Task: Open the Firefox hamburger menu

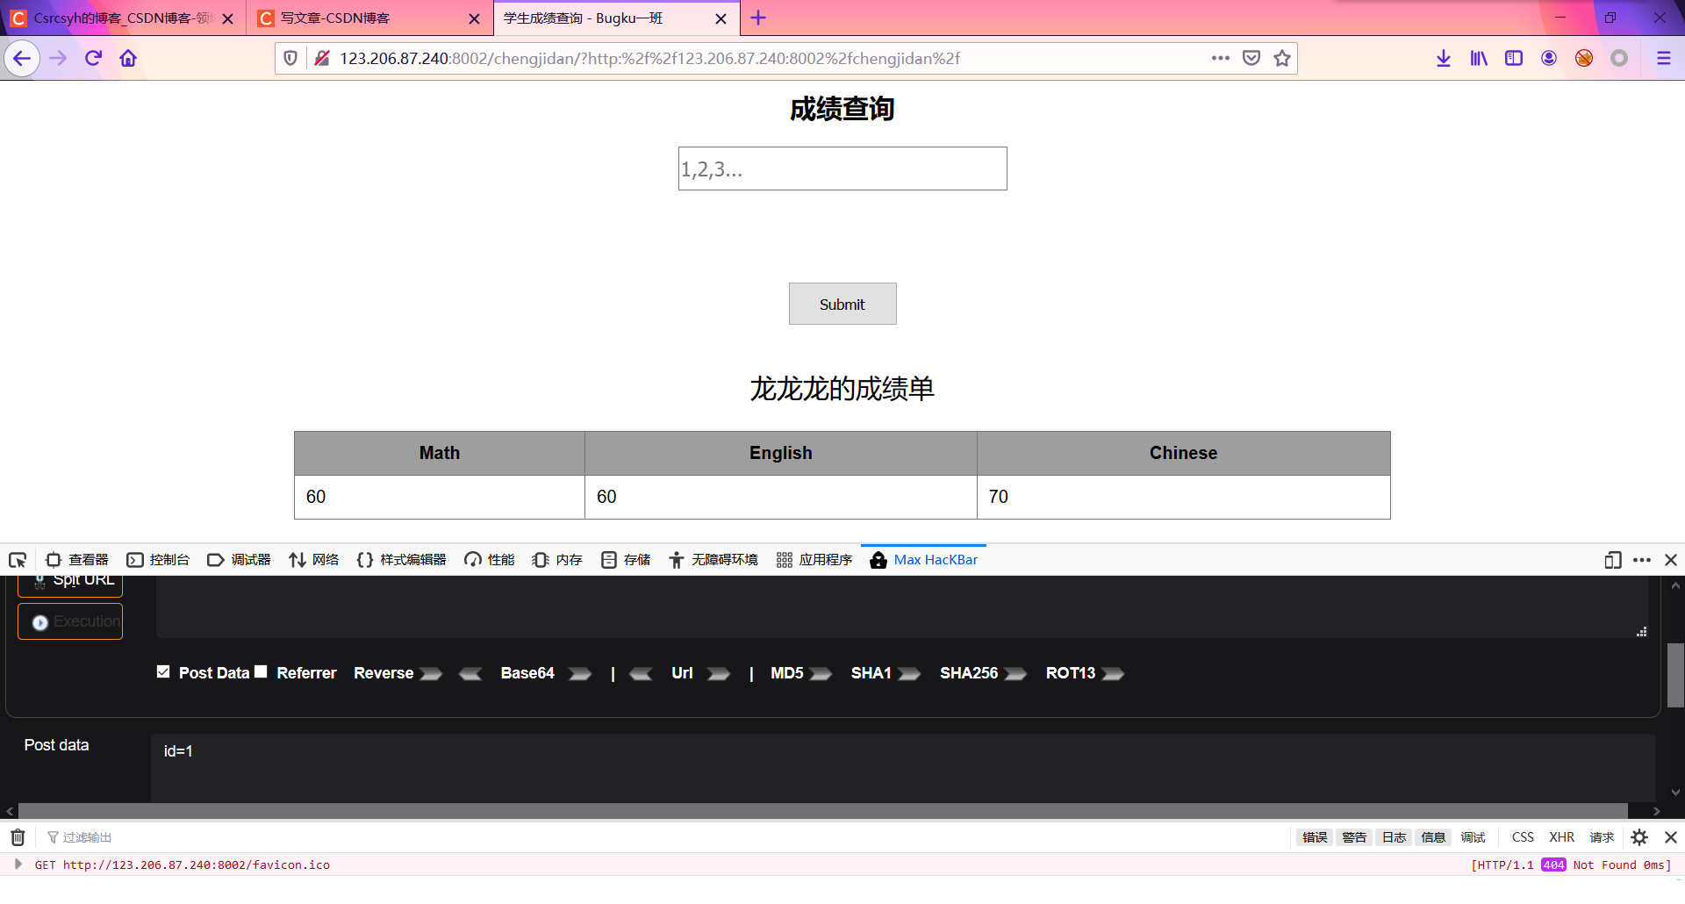Action: [1664, 59]
